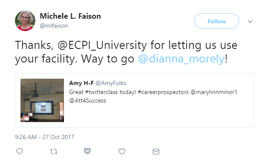
Task: Open Amy H-F's quoted tweet author name
Action: [81, 83]
